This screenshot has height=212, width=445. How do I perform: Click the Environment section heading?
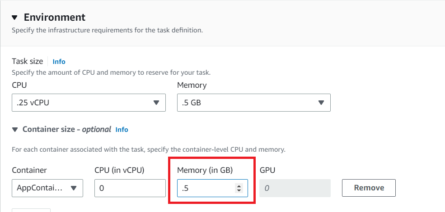tap(54, 18)
